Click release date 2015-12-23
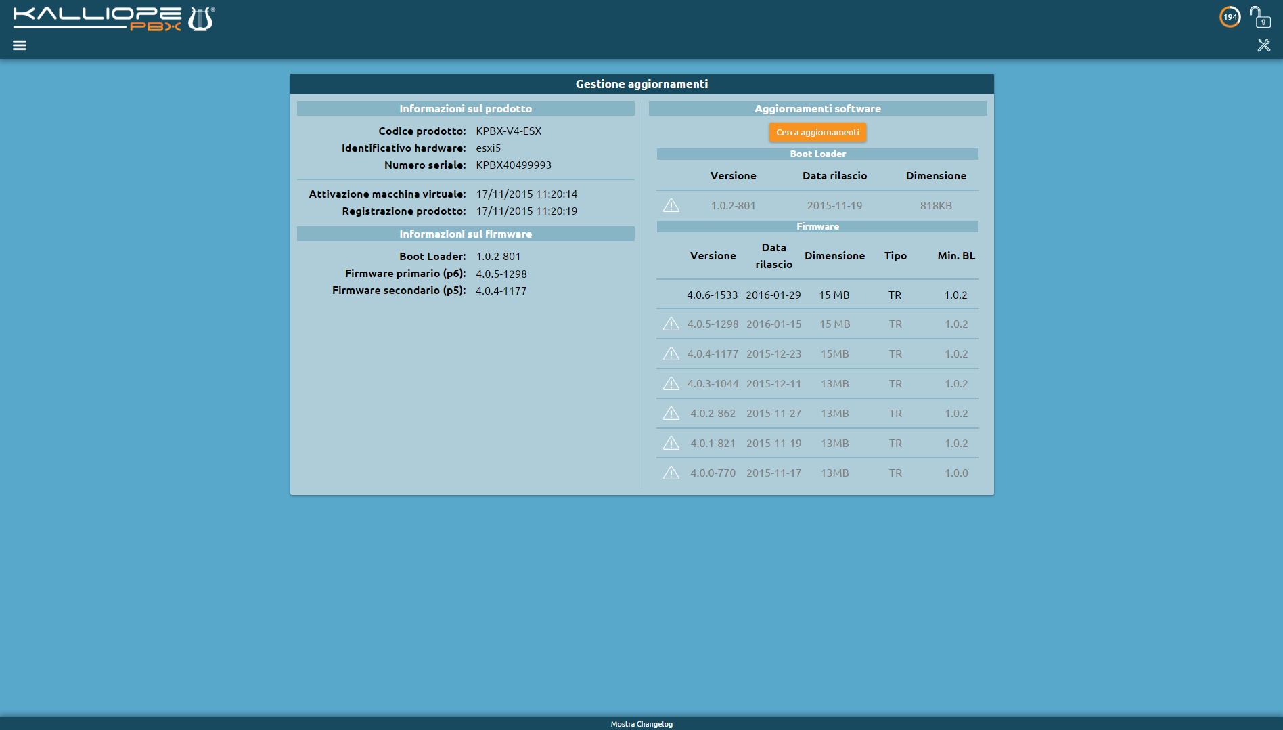Screen dimensions: 1283x730 coord(773,353)
